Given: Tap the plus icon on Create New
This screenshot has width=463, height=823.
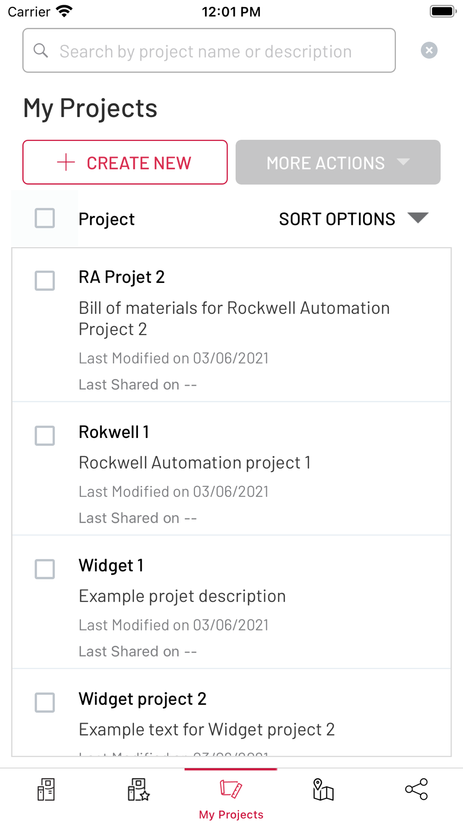Looking at the screenshot, I should [66, 162].
